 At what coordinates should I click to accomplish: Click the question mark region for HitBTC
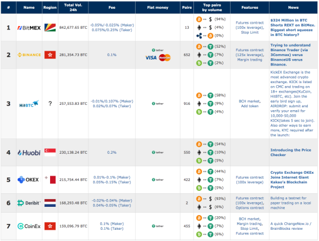coord(50,104)
